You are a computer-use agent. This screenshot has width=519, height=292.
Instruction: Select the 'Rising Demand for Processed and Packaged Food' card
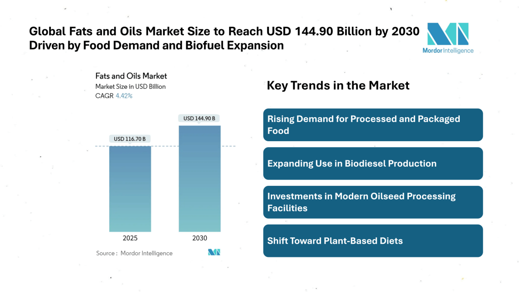click(x=373, y=125)
